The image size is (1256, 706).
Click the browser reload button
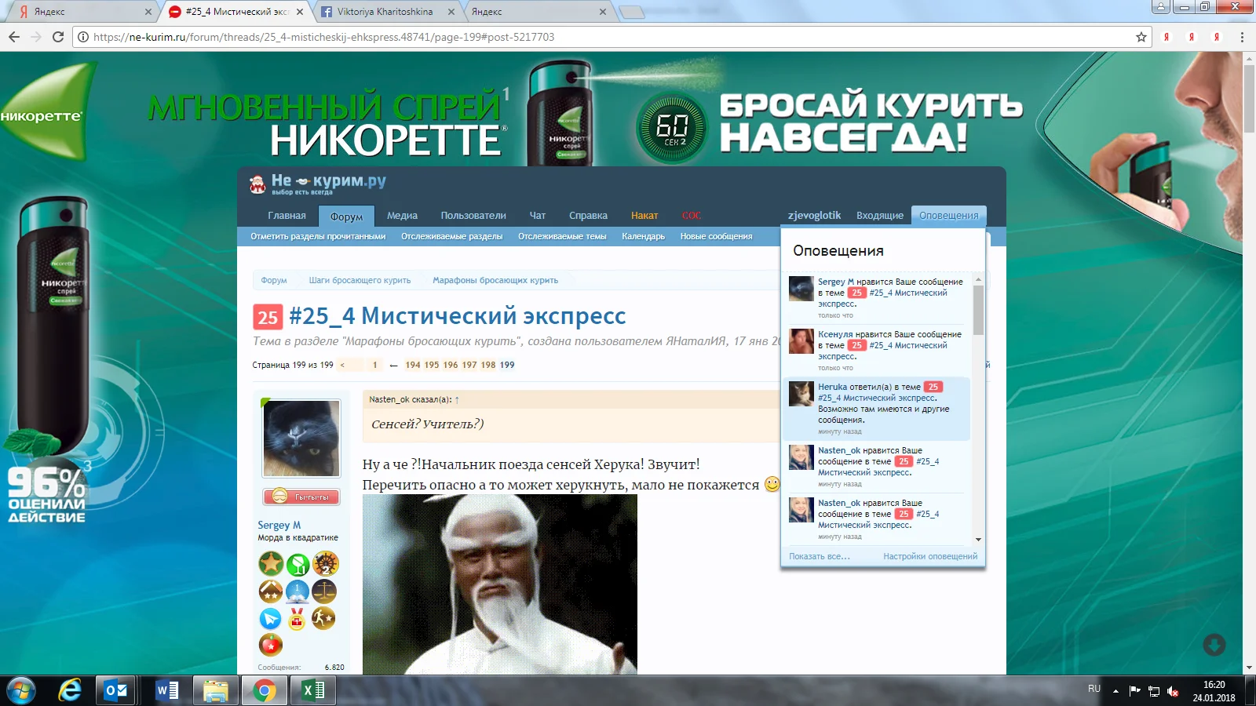coord(58,37)
